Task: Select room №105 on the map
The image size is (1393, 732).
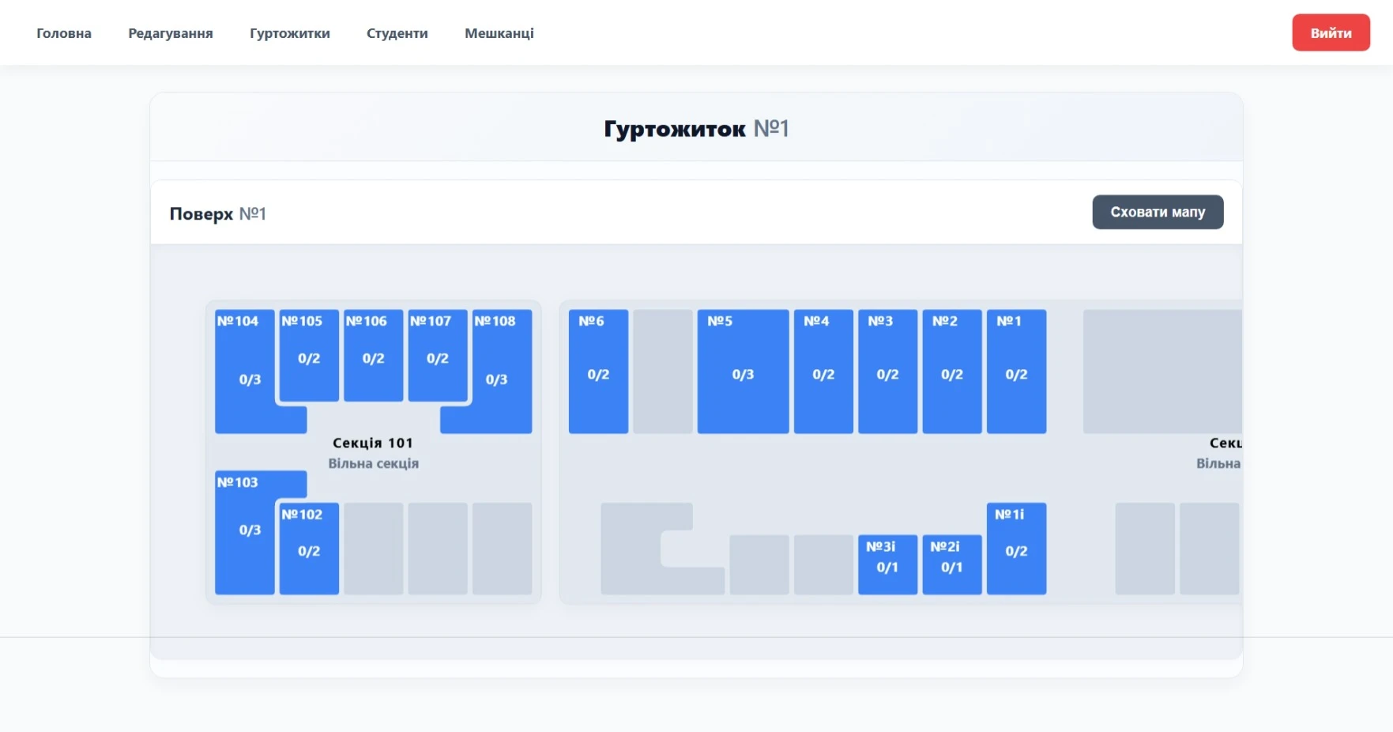Action: coord(309,355)
